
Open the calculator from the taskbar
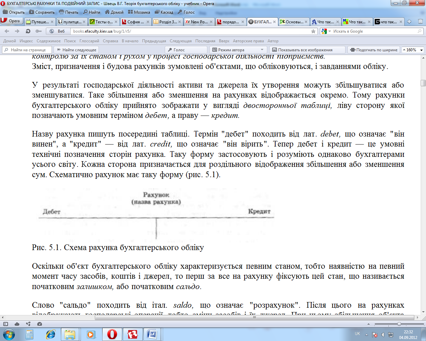[x=30, y=334]
